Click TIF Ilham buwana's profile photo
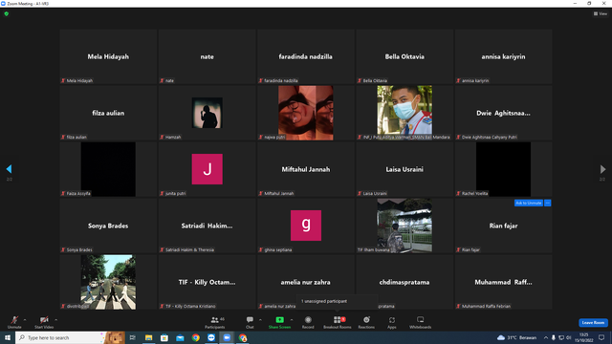This screenshot has height=344, width=612. [x=404, y=226]
